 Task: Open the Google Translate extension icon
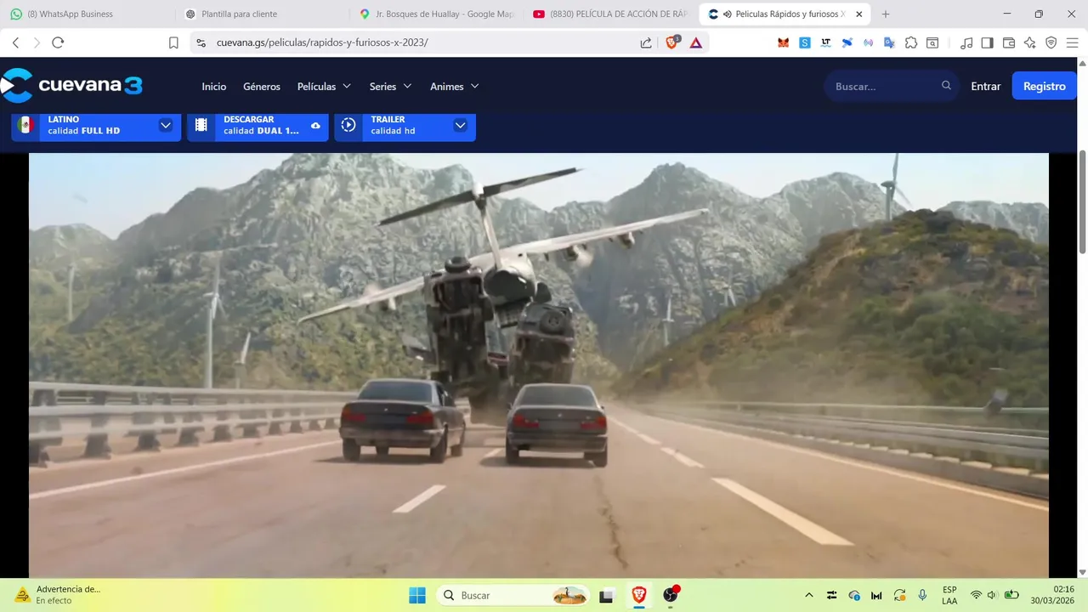pyautogui.click(x=889, y=42)
